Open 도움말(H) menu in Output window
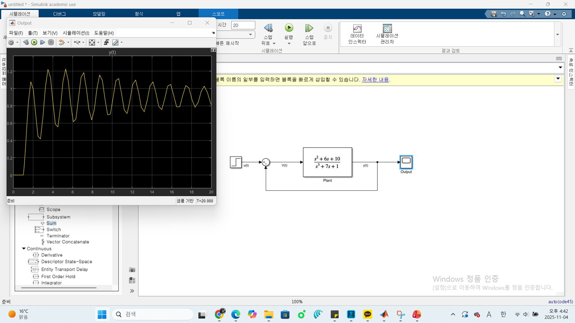 pyautogui.click(x=104, y=33)
